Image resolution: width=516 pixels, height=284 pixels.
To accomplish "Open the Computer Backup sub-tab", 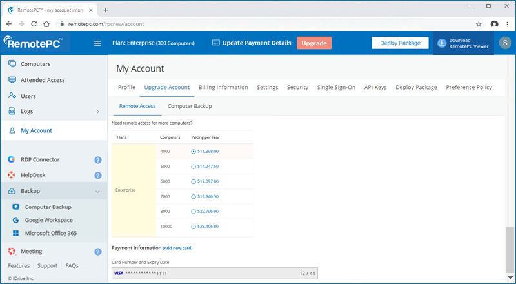I will coord(189,106).
